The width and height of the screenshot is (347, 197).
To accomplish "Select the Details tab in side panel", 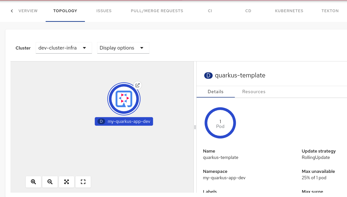I will click(x=216, y=92).
